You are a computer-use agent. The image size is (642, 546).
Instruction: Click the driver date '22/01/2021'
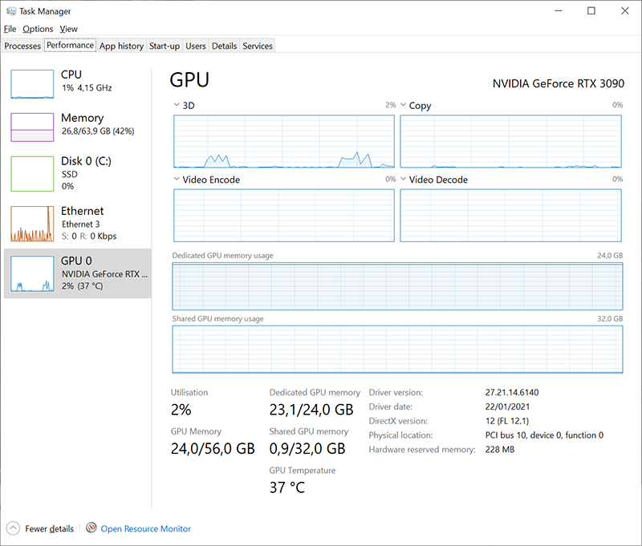507,406
